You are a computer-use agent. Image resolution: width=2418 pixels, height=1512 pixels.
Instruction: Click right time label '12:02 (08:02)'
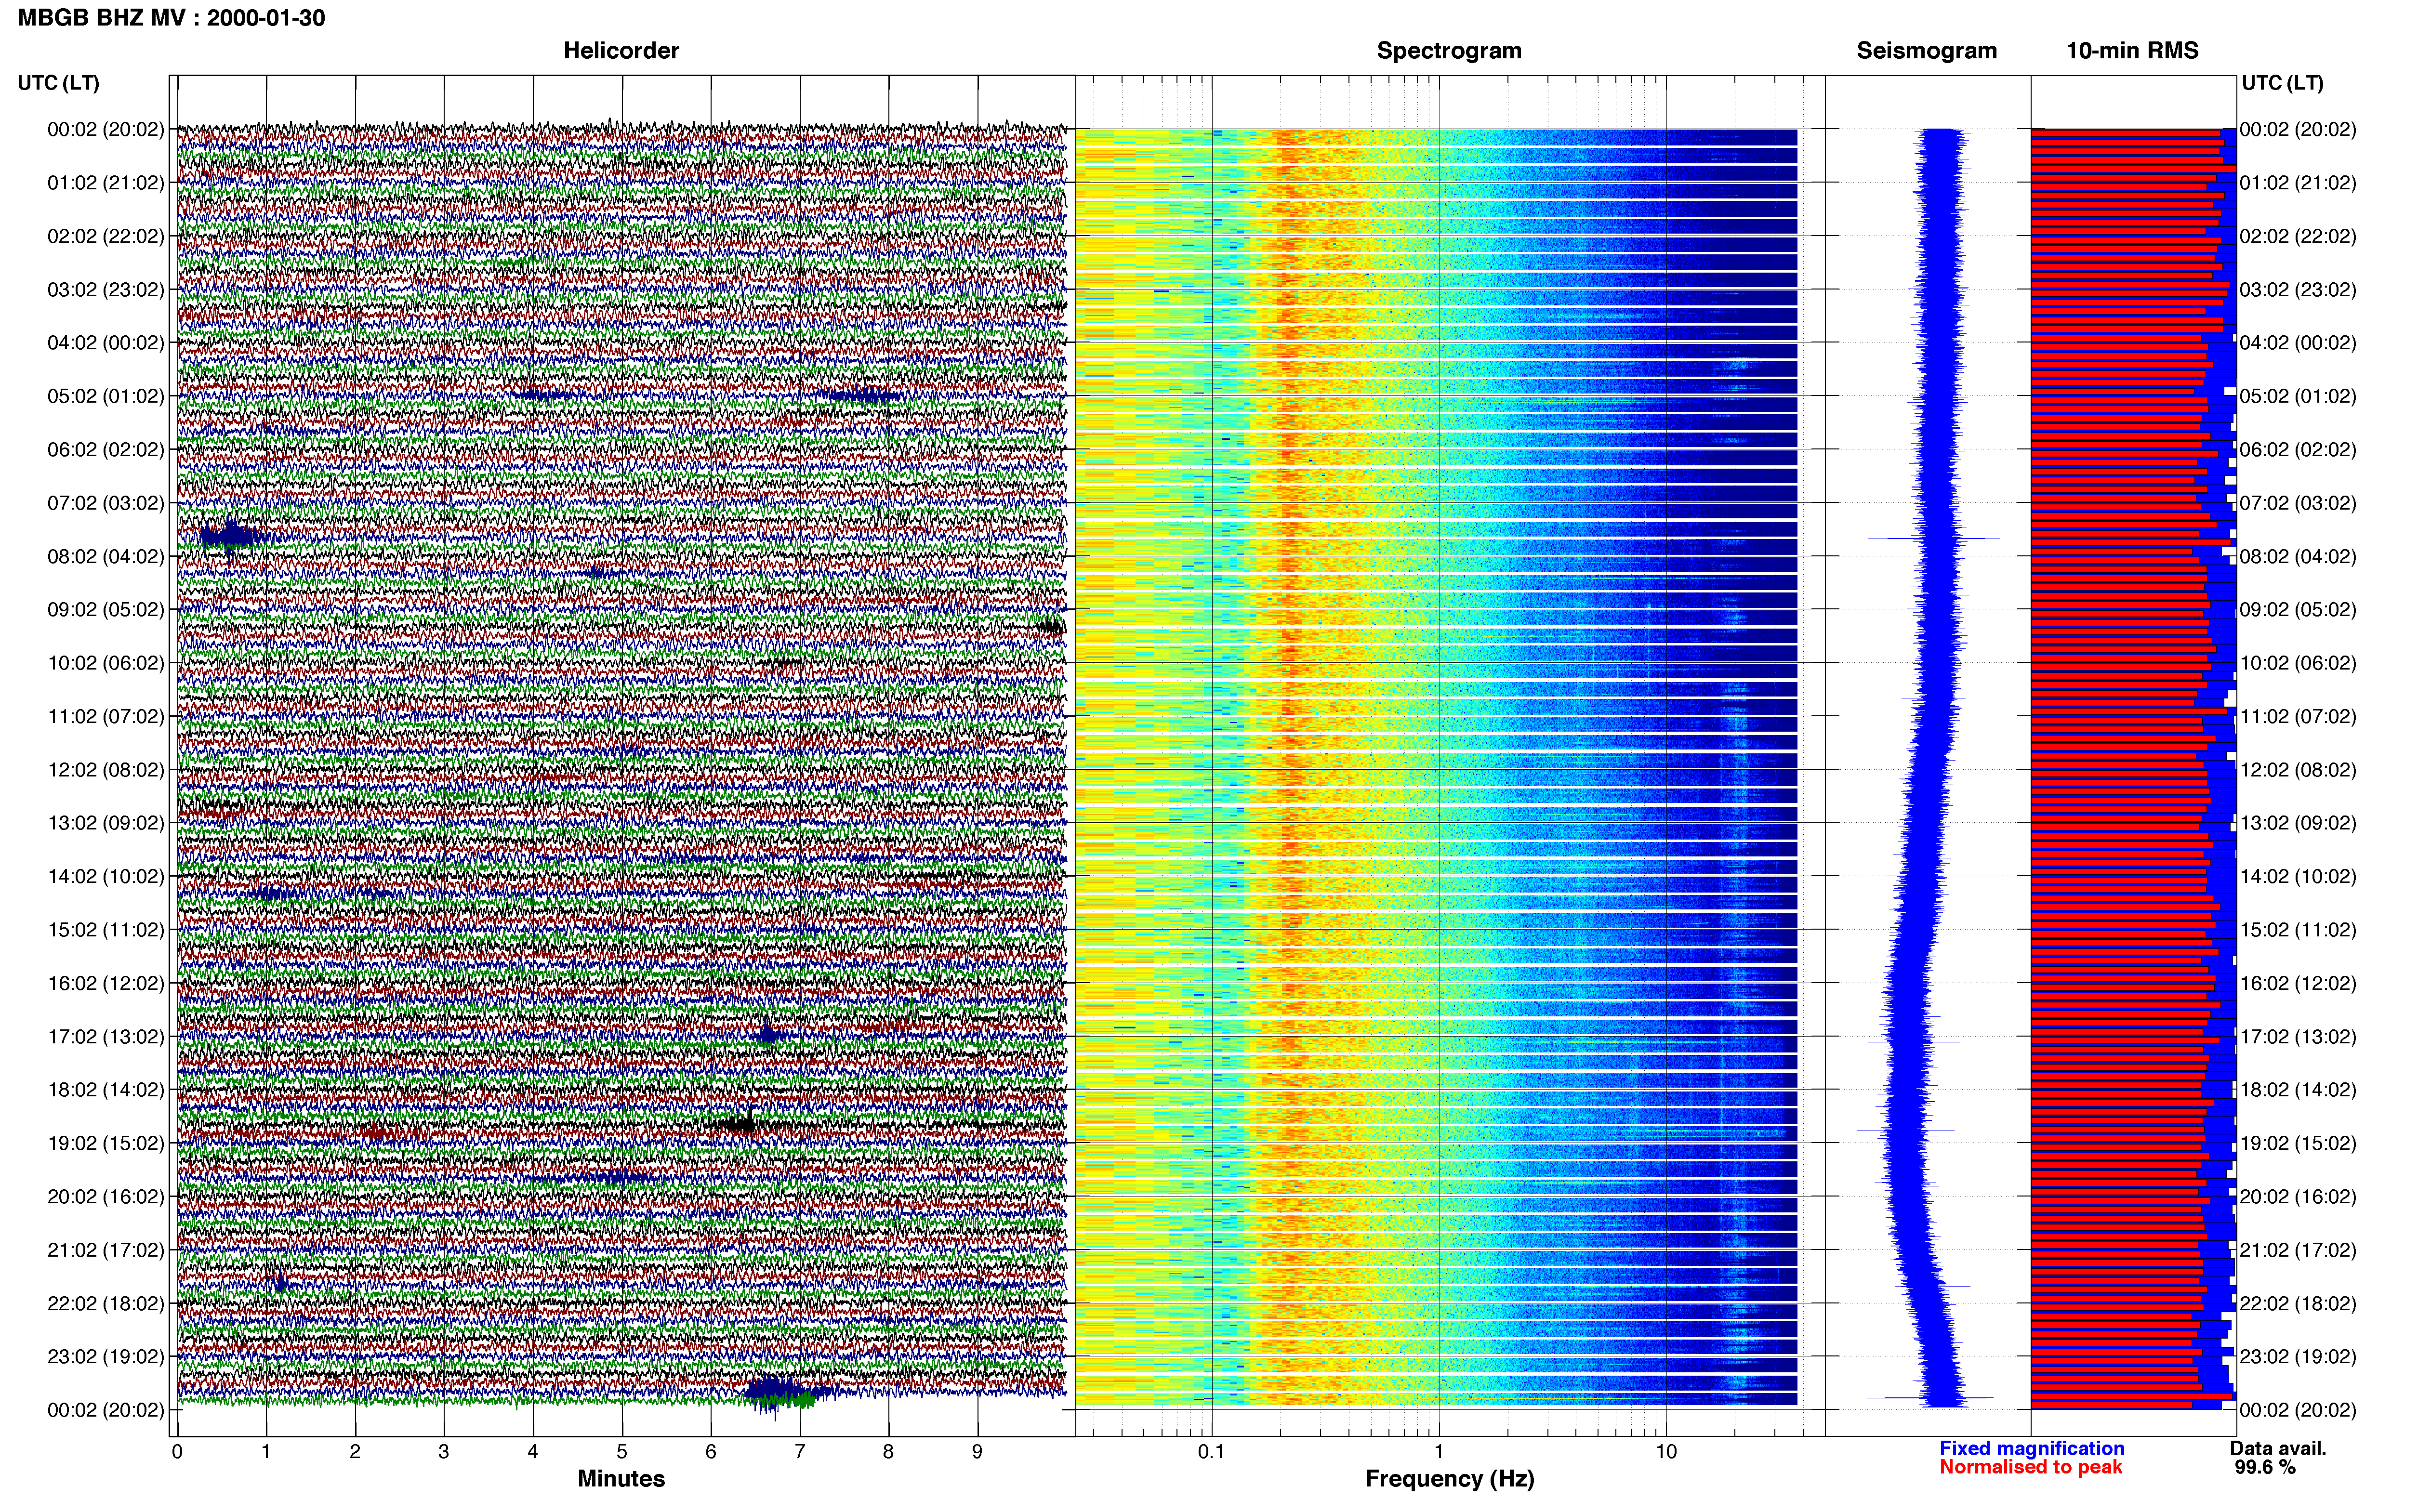(2298, 770)
